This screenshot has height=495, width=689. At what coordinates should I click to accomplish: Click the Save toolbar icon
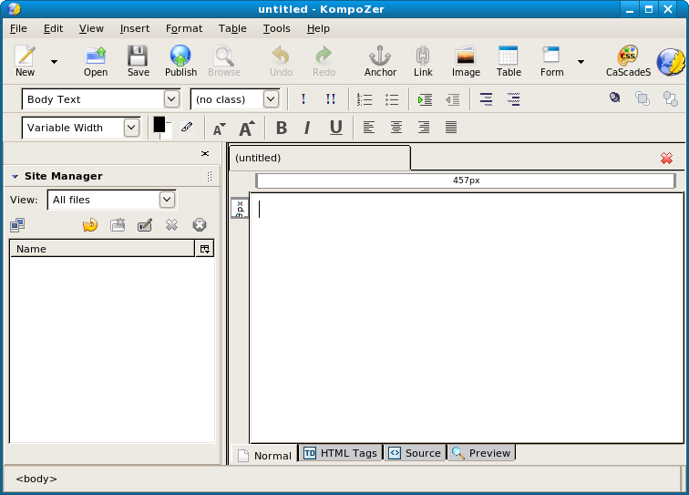138,60
